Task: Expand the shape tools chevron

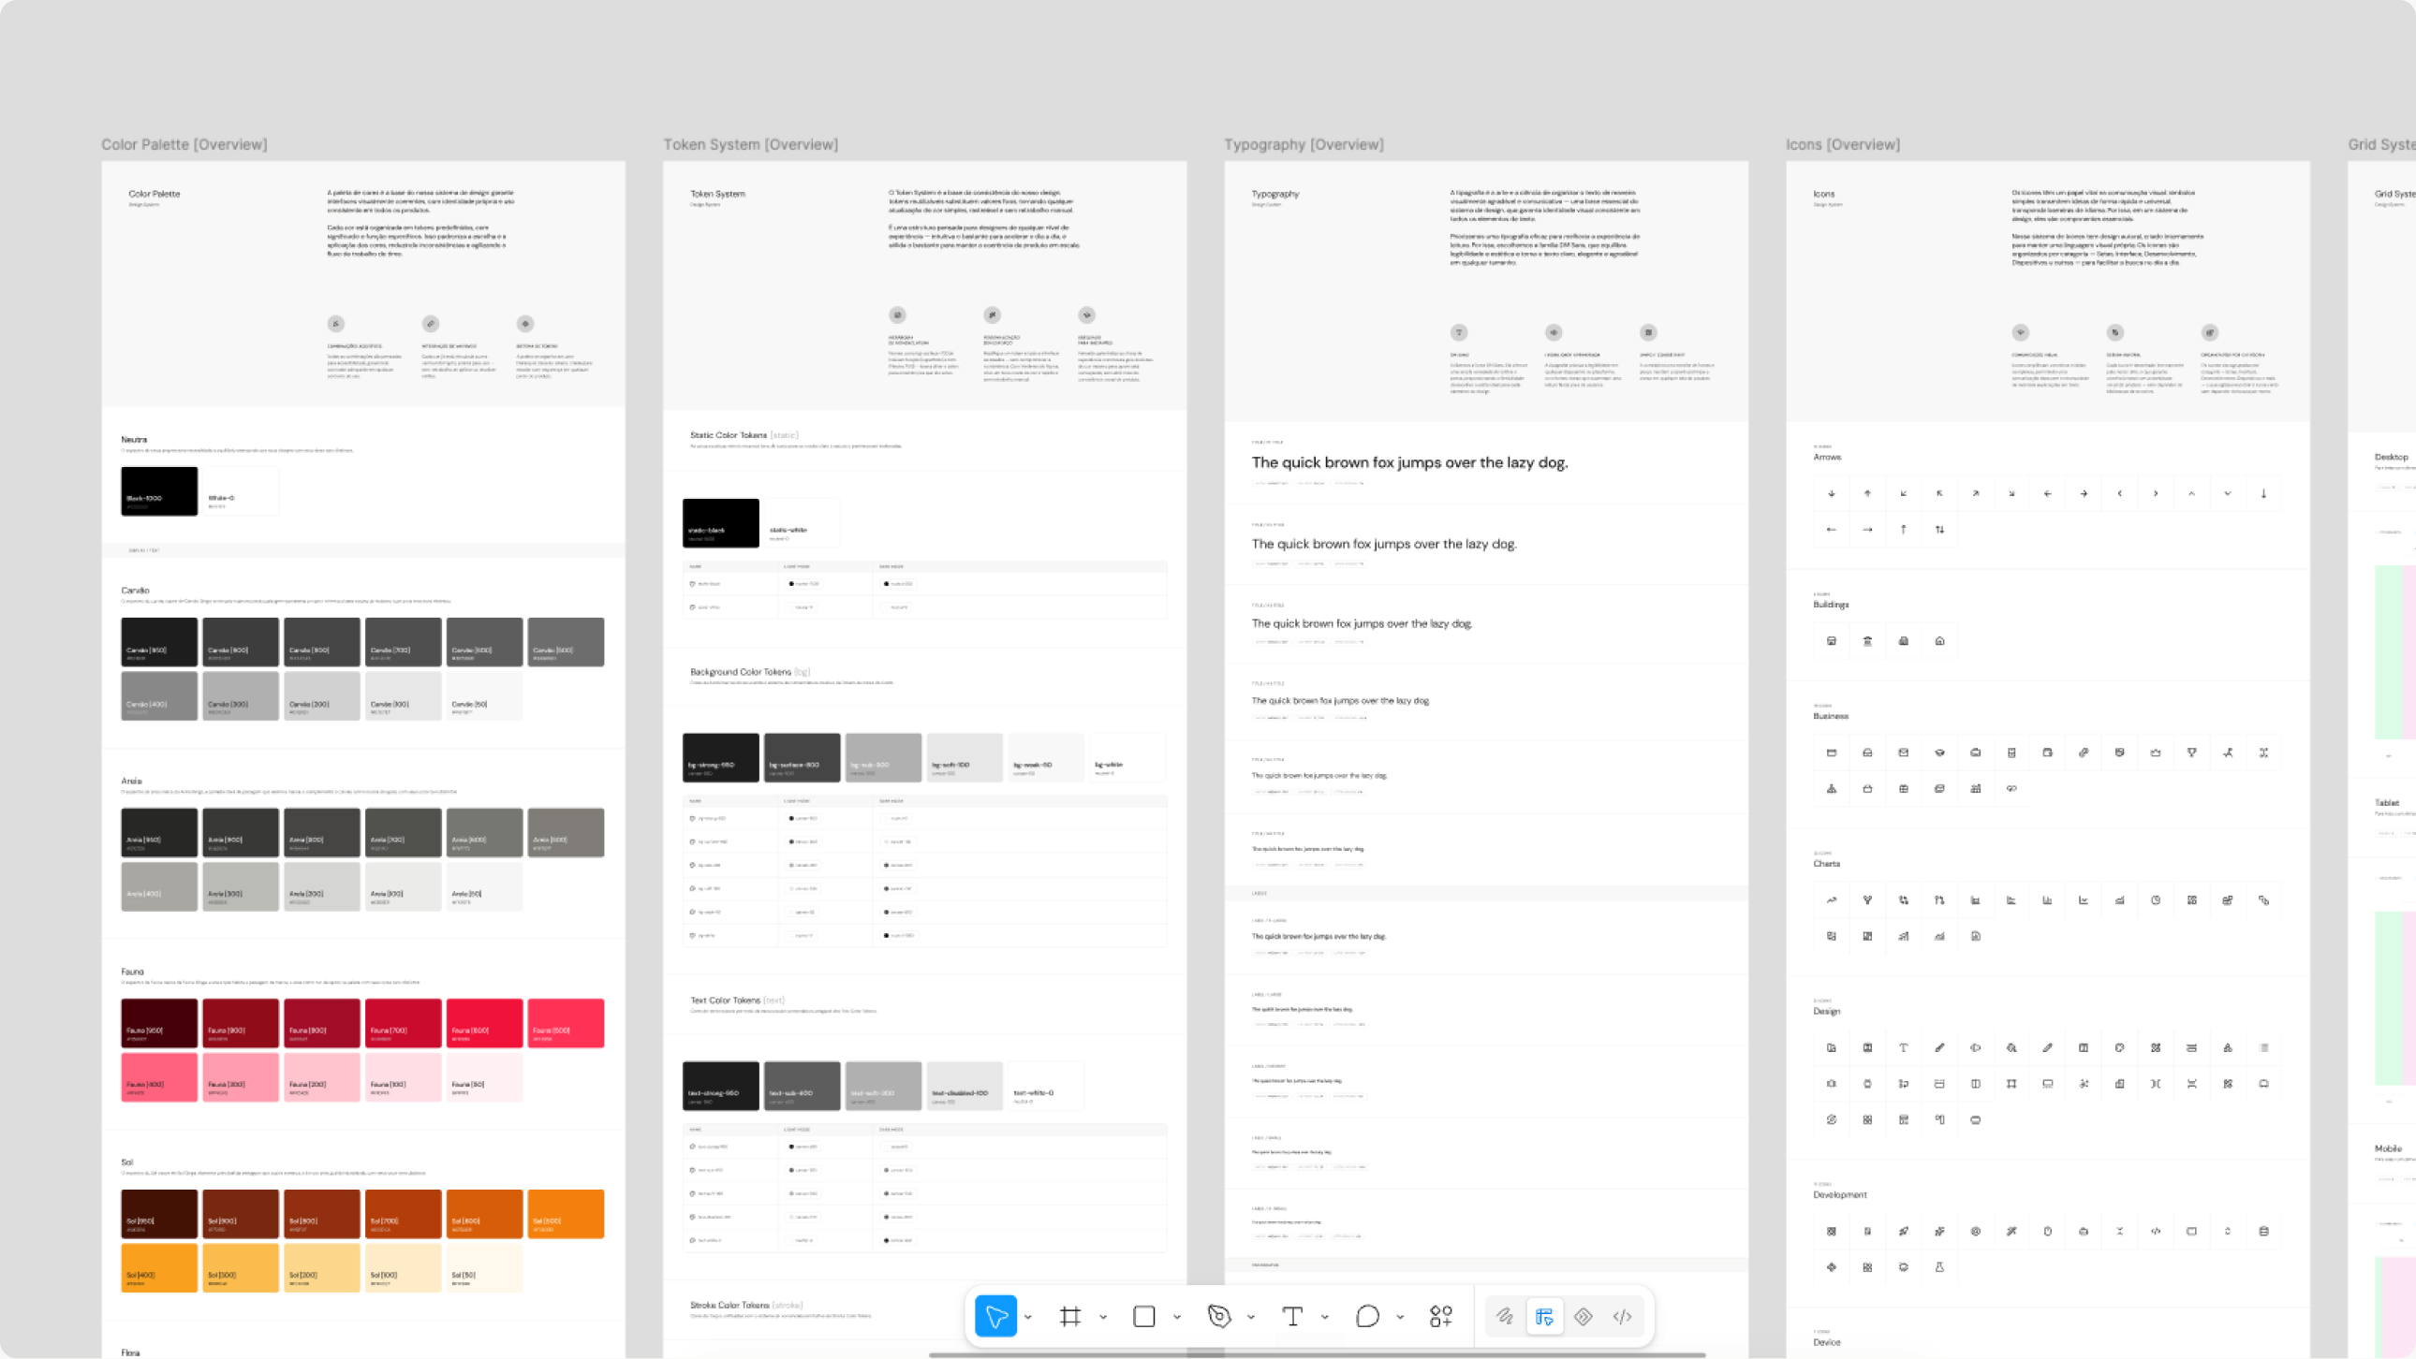Action: pyautogui.click(x=1177, y=1317)
